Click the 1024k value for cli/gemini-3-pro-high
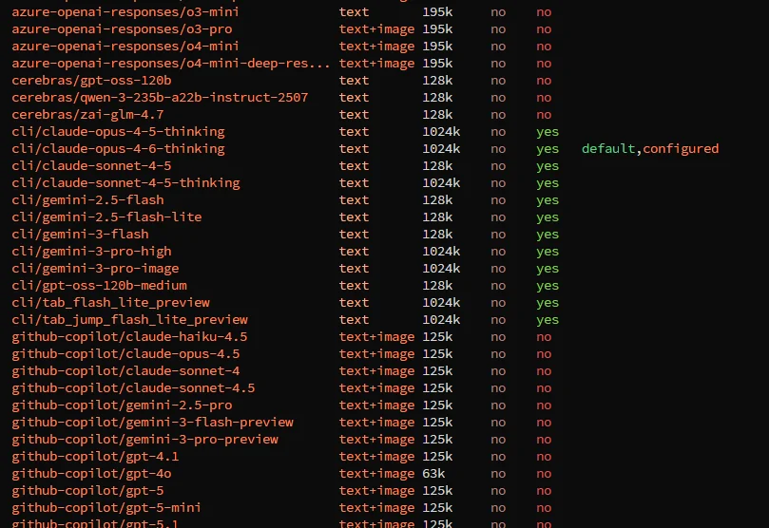The width and height of the screenshot is (769, 528). pyautogui.click(x=441, y=252)
